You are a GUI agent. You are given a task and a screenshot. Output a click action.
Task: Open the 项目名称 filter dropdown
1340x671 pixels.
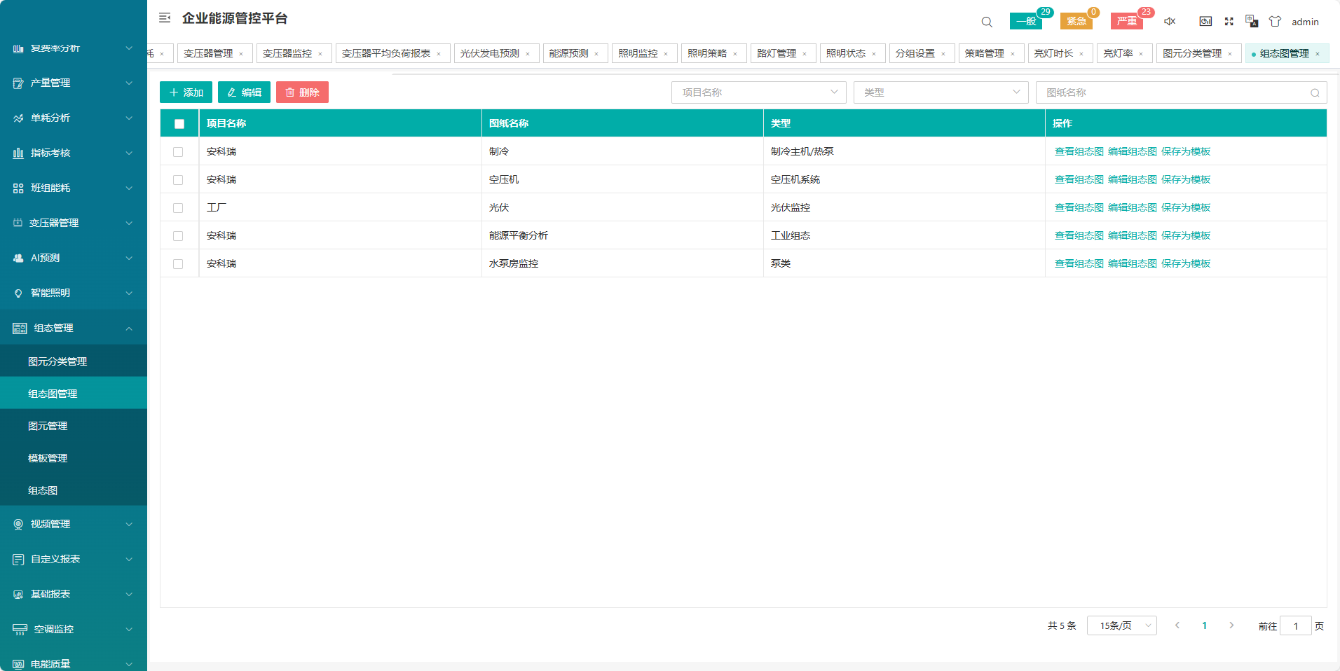click(758, 92)
